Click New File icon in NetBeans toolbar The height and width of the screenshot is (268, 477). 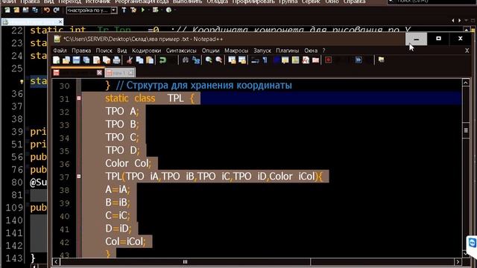[x=7, y=10]
